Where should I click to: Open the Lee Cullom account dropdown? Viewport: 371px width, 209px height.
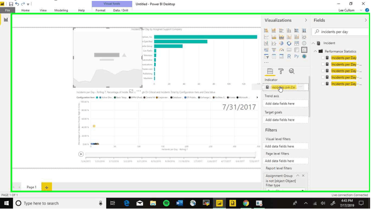coord(361,10)
